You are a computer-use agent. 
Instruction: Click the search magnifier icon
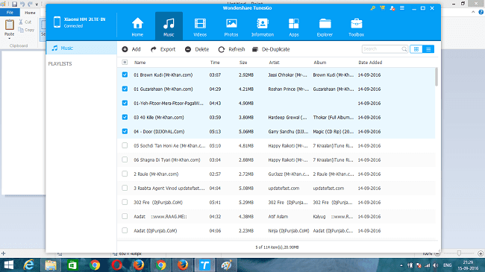pos(404,49)
